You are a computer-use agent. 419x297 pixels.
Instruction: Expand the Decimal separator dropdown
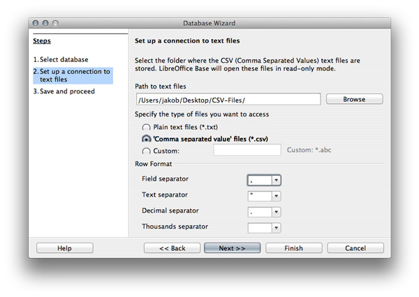click(277, 212)
